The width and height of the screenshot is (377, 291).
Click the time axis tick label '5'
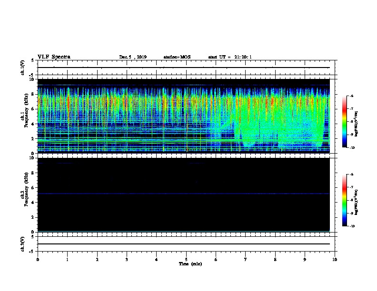(186, 259)
